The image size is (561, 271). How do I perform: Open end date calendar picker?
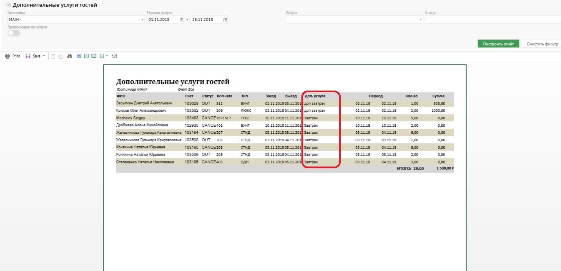click(x=225, y=20)
